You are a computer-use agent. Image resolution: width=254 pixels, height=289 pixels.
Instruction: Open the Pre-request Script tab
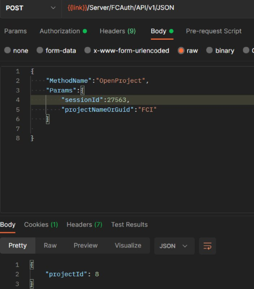coord(214,31)
